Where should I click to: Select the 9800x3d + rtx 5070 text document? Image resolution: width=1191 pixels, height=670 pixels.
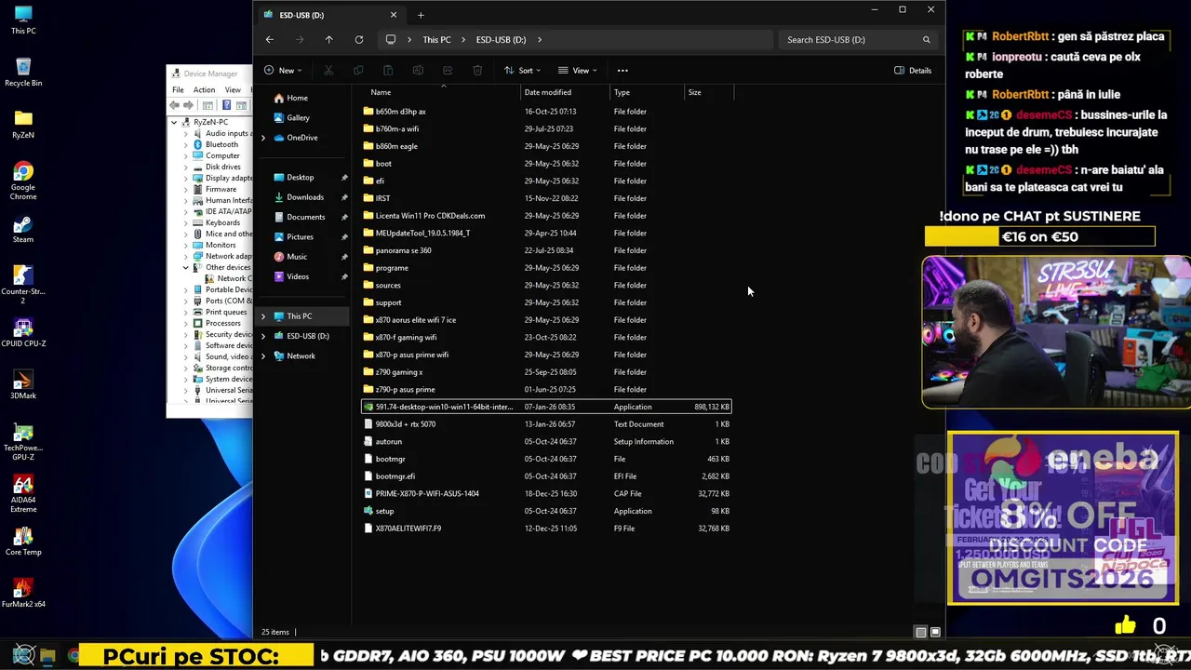[x=405, y=424]
